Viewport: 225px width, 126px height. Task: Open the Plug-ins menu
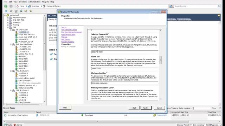pyautogui.click(x=45, y=2)
